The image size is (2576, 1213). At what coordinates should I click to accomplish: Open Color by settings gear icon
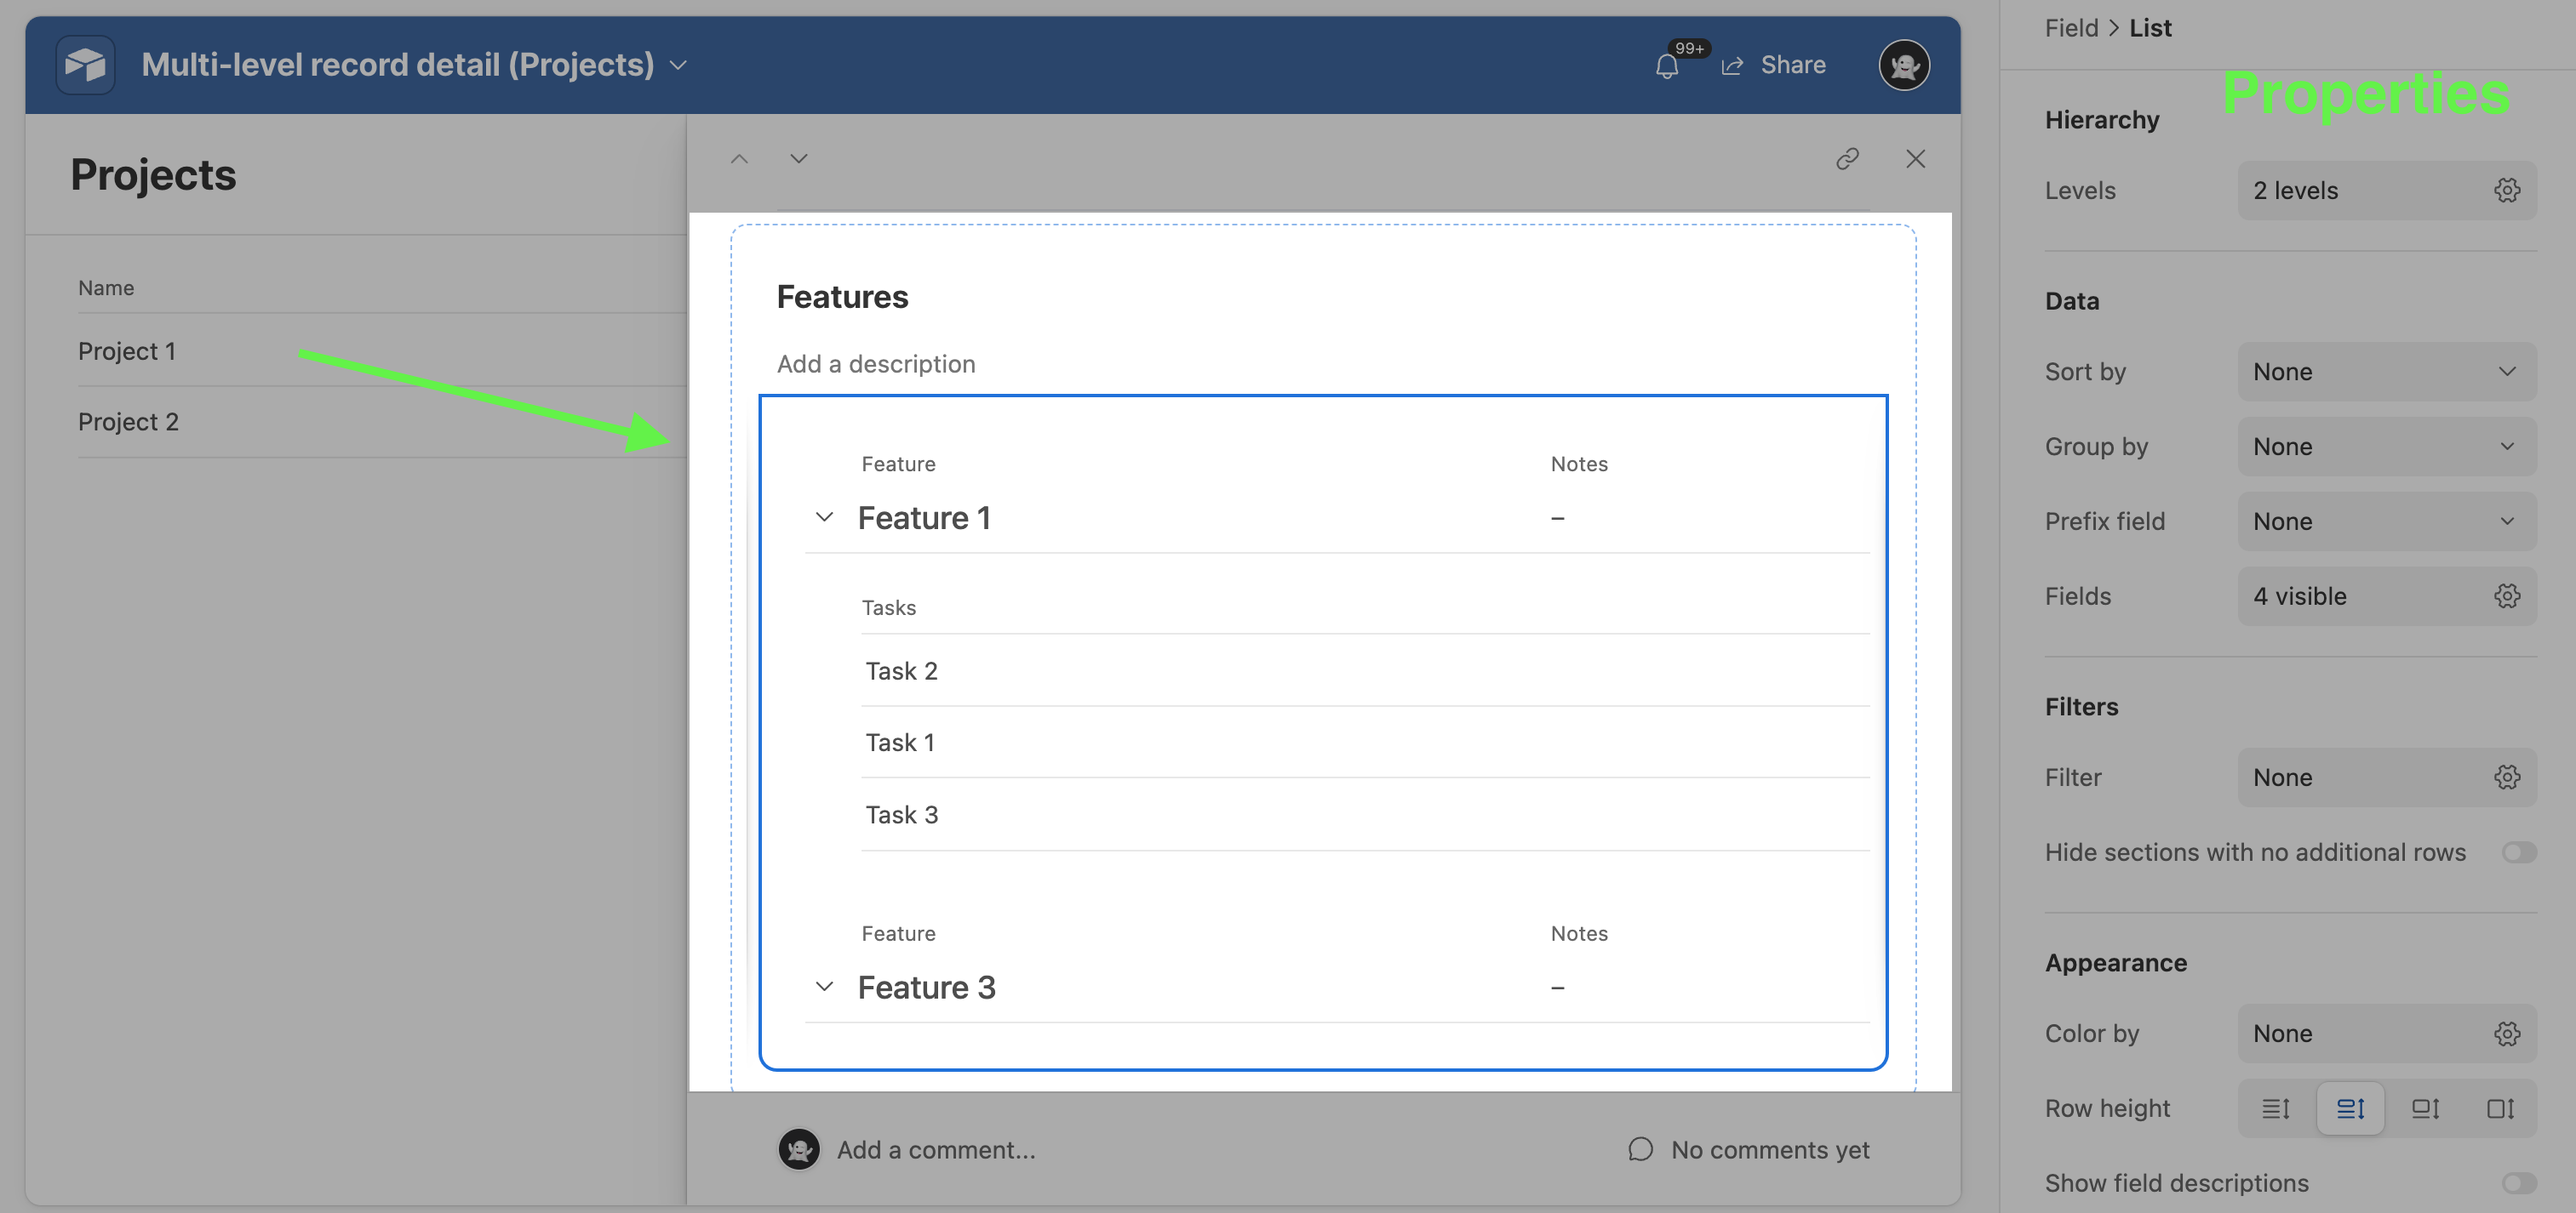2506,1034
